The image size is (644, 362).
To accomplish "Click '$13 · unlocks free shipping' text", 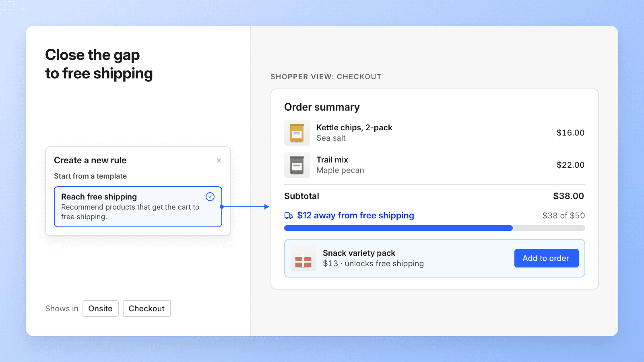I will [373, 263].
